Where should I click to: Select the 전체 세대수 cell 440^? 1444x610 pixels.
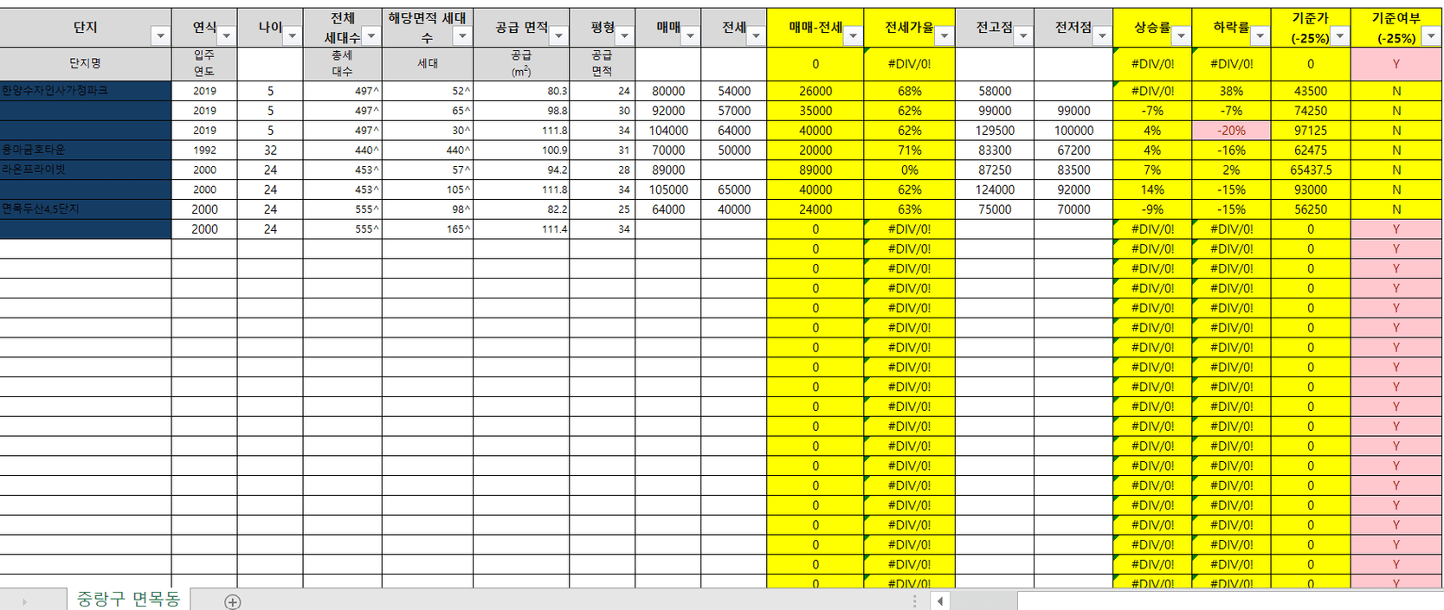342,150
